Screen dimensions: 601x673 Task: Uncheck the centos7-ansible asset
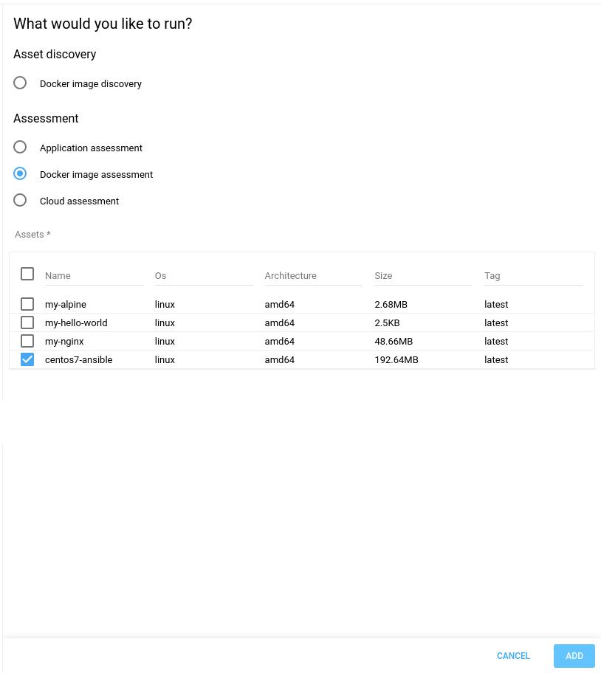tap(27, 359)
